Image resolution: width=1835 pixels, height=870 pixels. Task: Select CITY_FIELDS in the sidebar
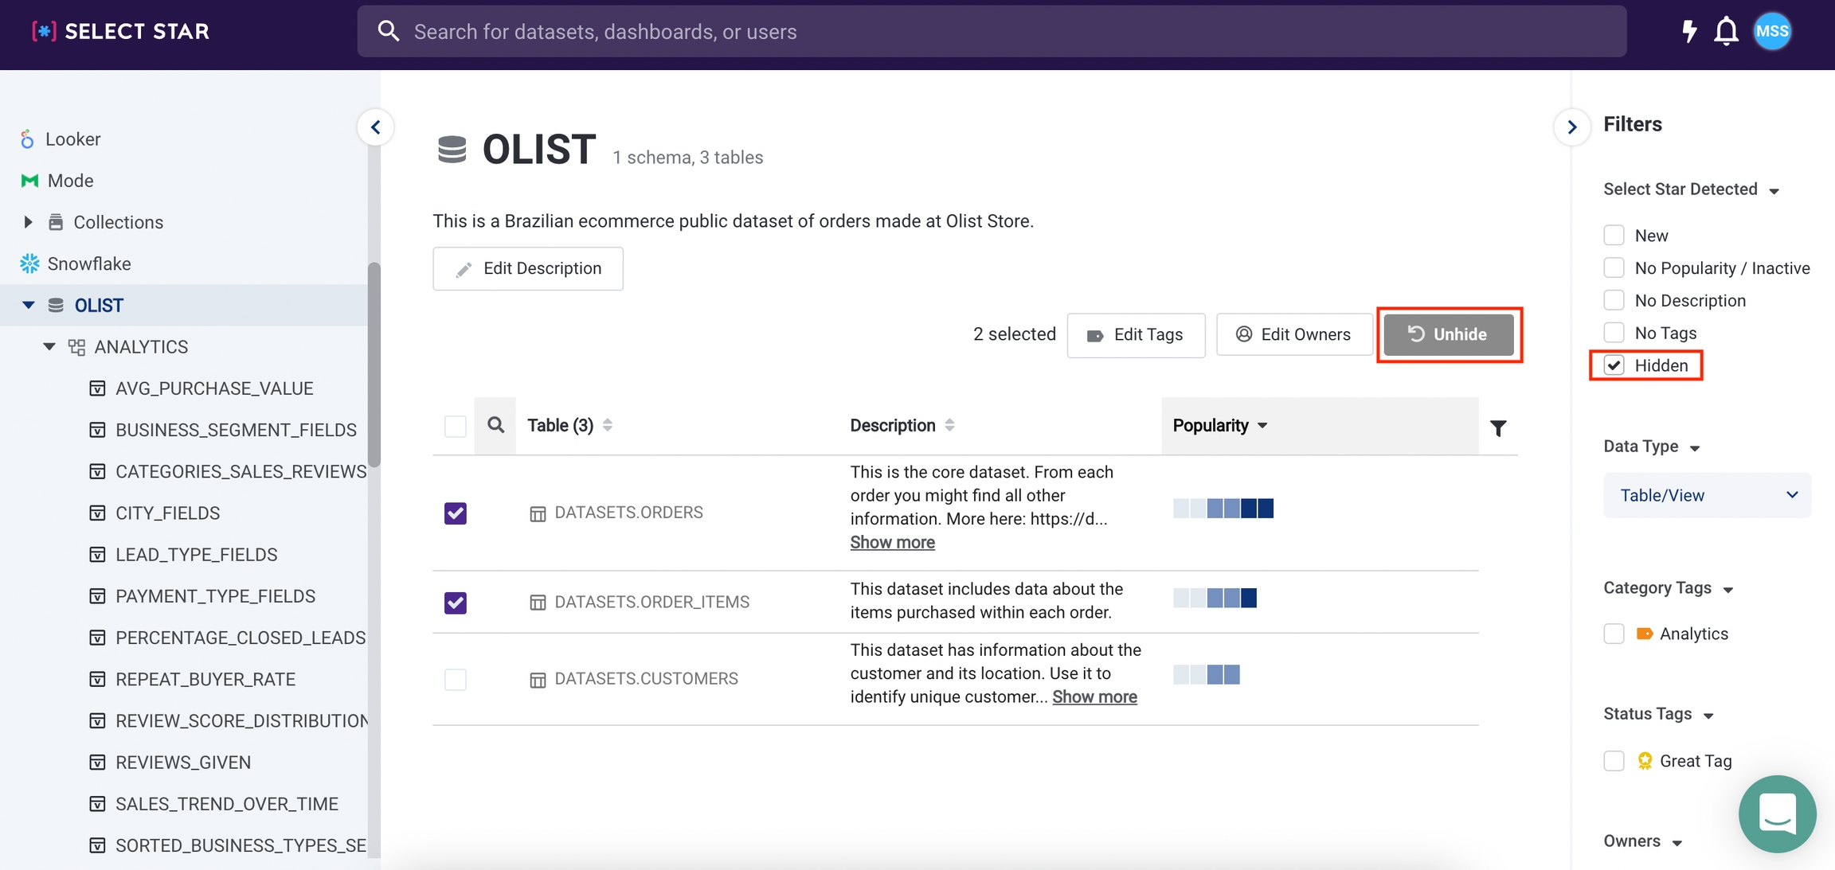tap(167, 513)
